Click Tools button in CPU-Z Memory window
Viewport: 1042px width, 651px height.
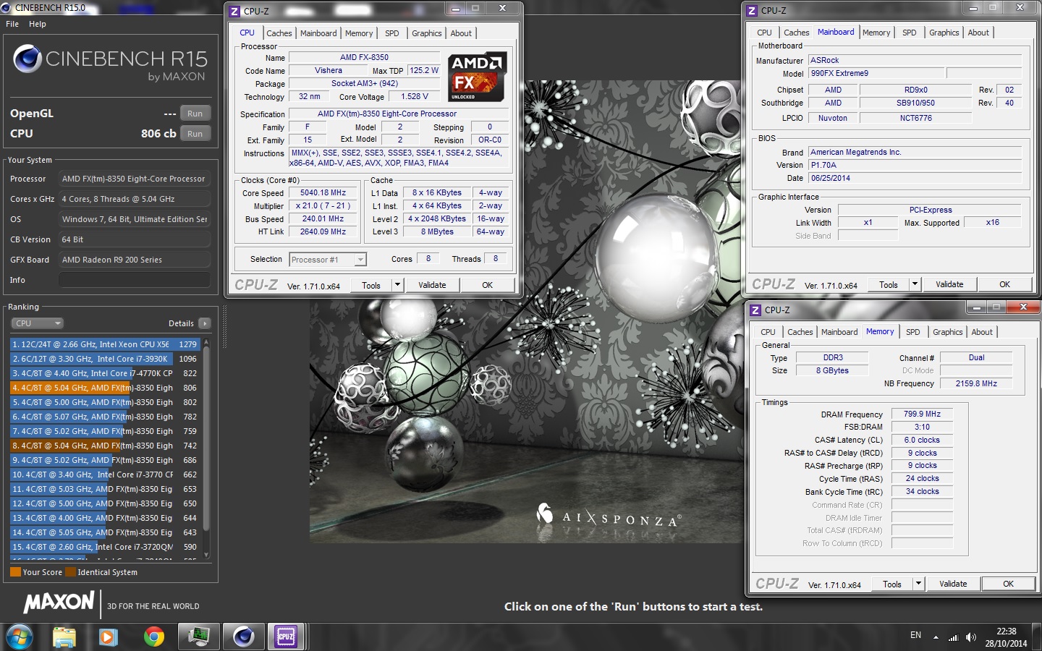pos(892,584)
